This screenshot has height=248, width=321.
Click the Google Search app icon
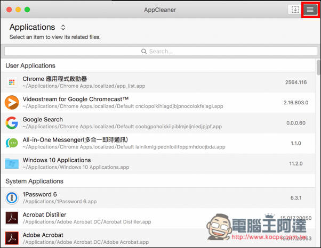pyautogui.click(x=12, y=123)
